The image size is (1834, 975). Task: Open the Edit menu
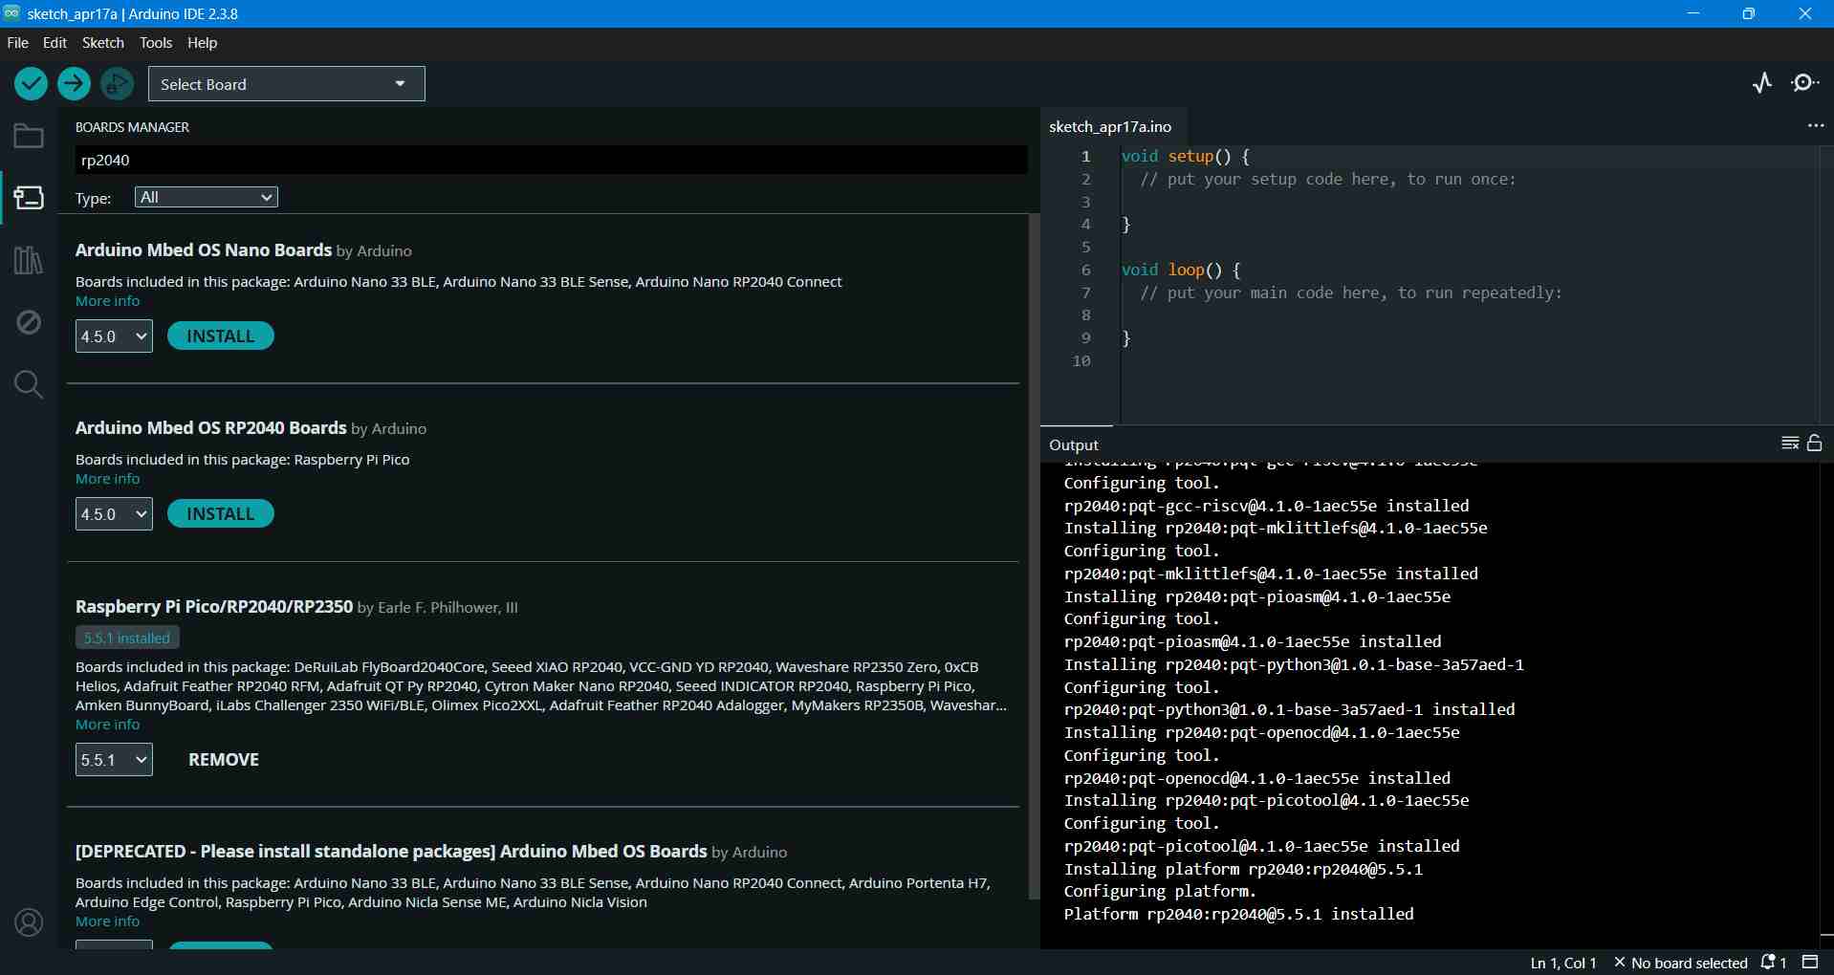click(x=55, y=43)
